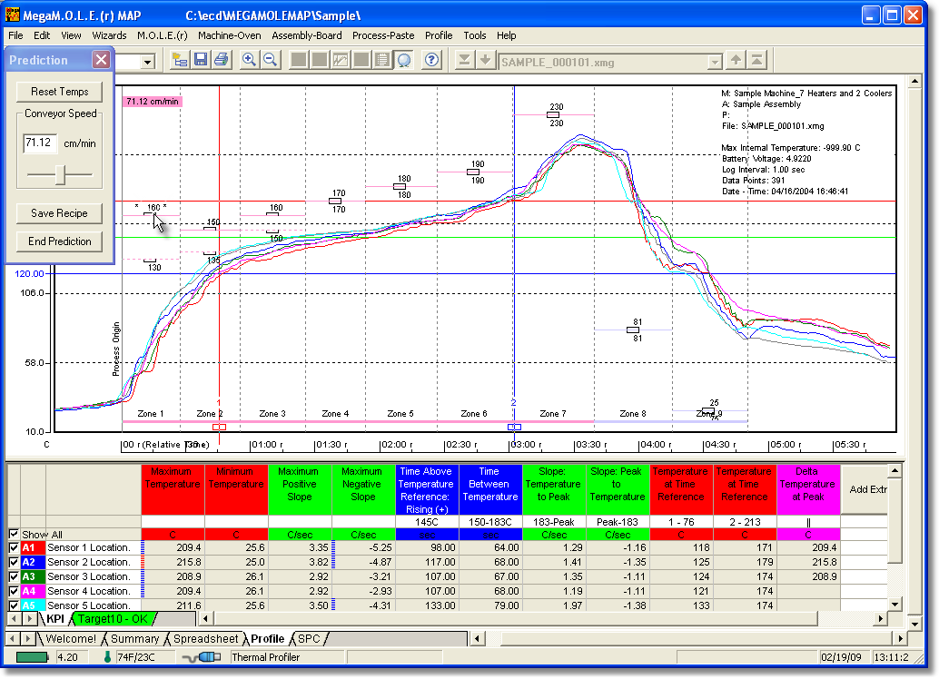Click the jump-to-first data run arrow icon
This screenshot has height=679, width=939.
(756, 60)
